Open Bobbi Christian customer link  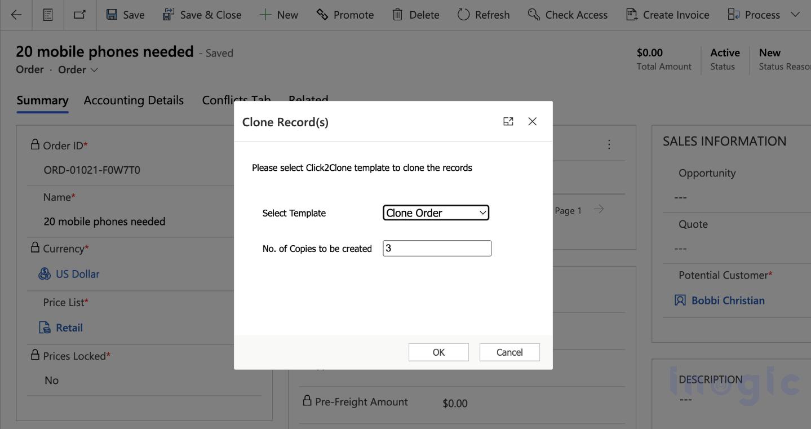728,300
